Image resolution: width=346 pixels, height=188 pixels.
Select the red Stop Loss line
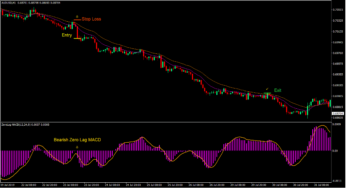coord(77,20)
